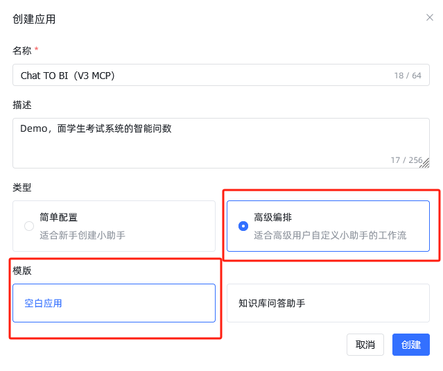Choose the 知识库问答助手 template
Screen dimensions: 443x371
point(328,303)
